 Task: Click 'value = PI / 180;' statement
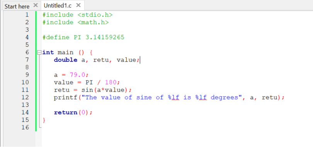[x=87, y=83]
